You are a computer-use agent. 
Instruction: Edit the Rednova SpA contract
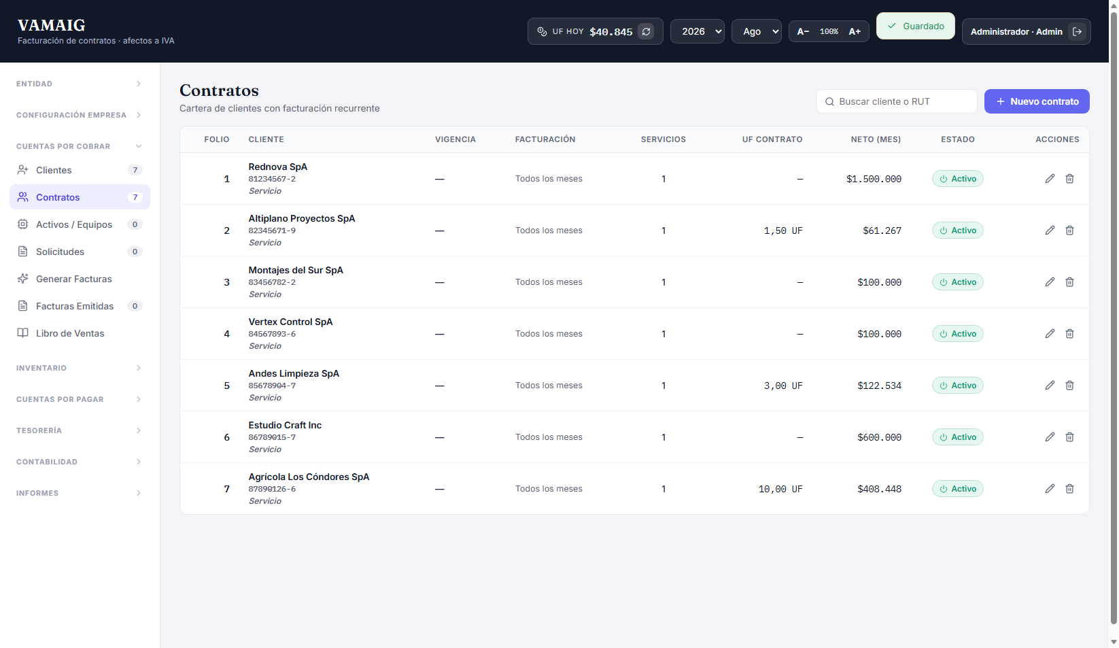pos(1050,179)
